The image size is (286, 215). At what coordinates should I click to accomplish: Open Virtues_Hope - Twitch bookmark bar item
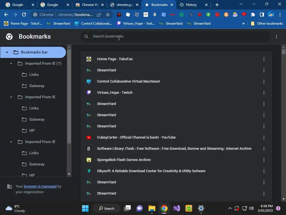click(x=136, y=24)
